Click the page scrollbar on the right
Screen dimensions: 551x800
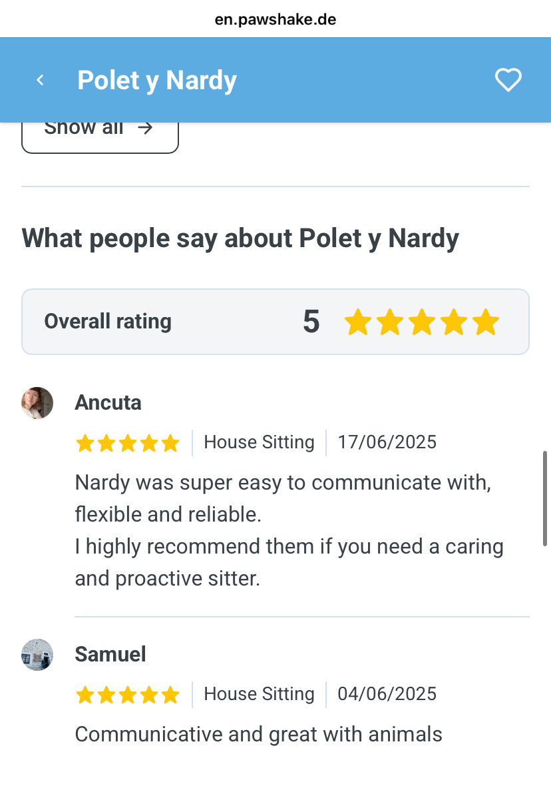[546, 498]
